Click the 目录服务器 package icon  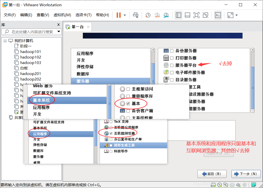click(x=166, y=80)
